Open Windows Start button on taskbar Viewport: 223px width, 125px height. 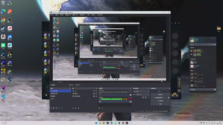tap(96, 123)
